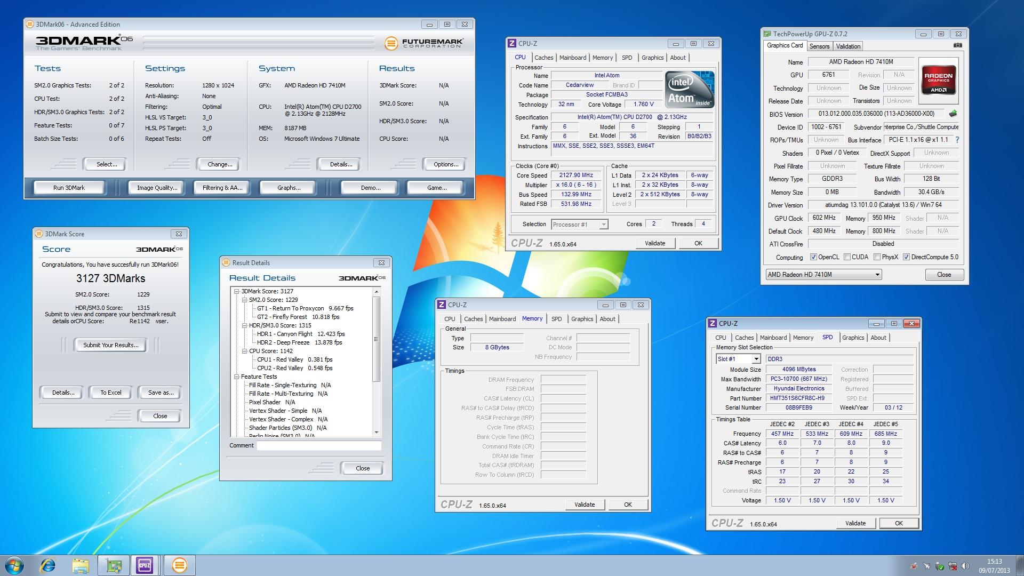
Task: Collapse the Feature Tests tree node
Action: [x=237, y=377]
